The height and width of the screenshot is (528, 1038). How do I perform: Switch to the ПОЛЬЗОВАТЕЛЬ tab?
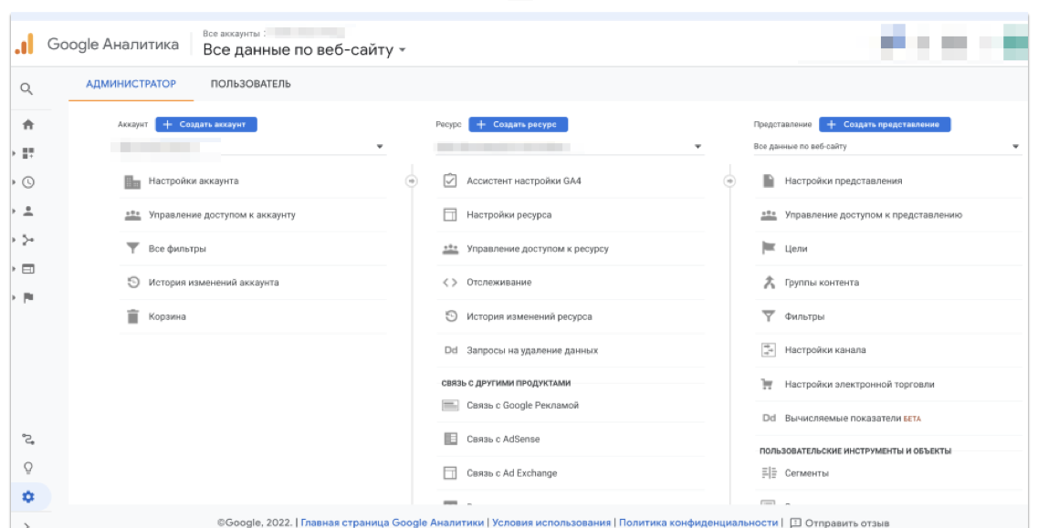pyautogui.click(x=250, y=84)
